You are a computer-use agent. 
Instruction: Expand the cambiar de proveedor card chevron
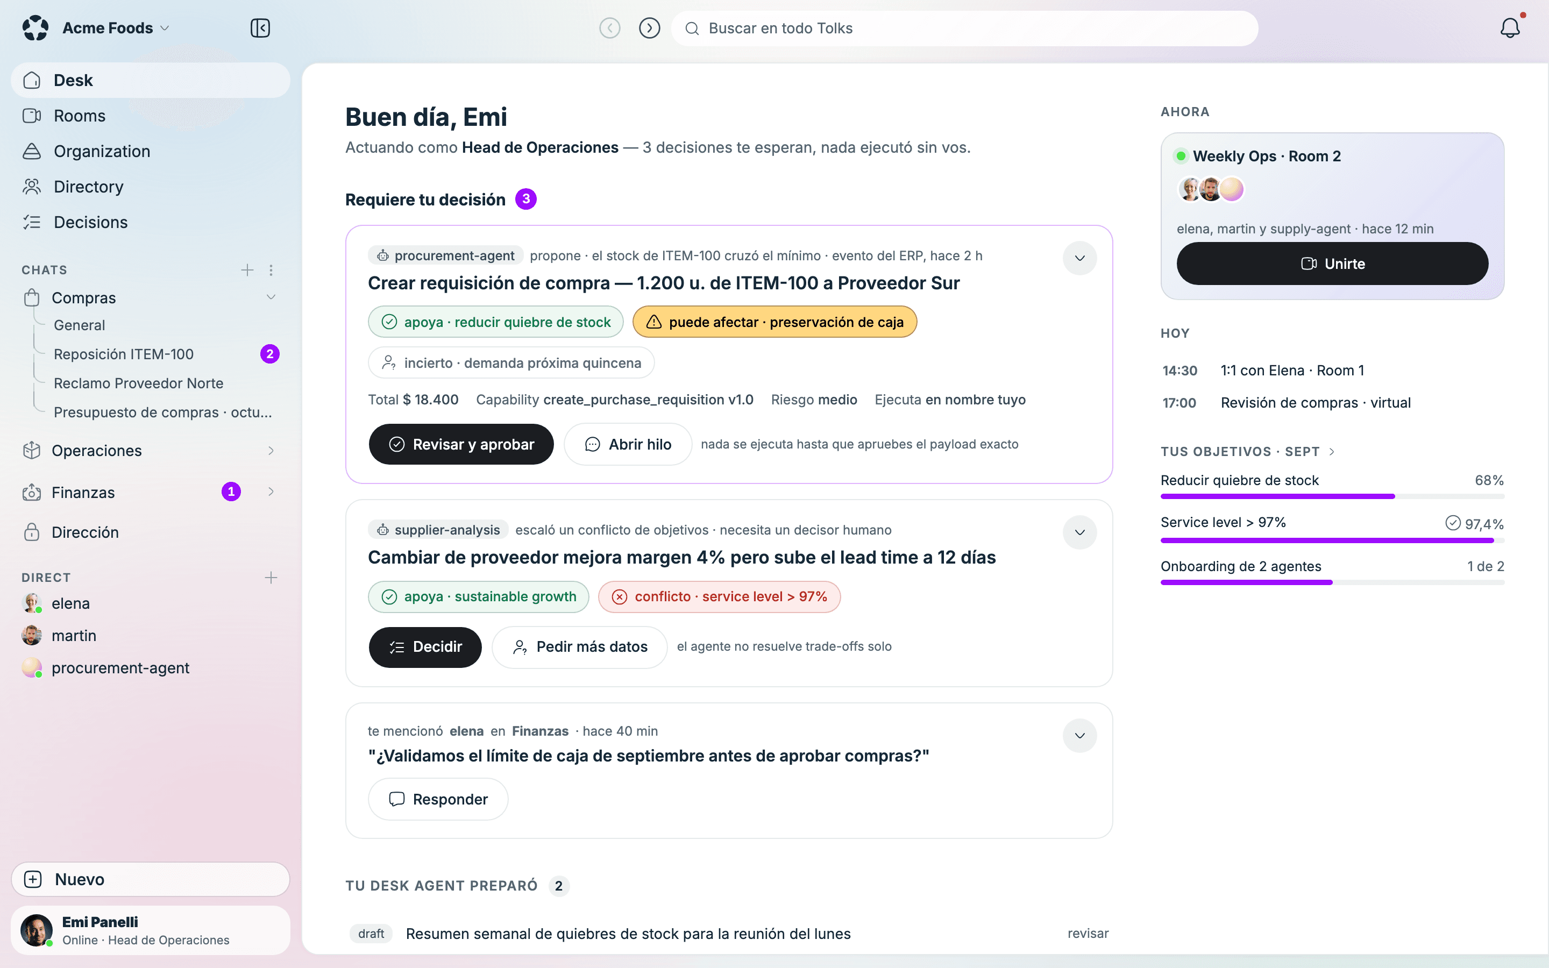point(1080,532)
